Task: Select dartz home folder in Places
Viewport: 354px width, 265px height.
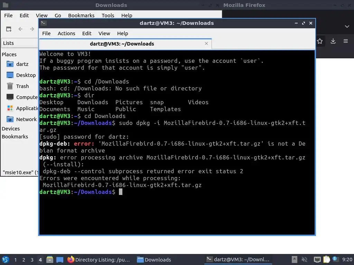Action: 19,64
